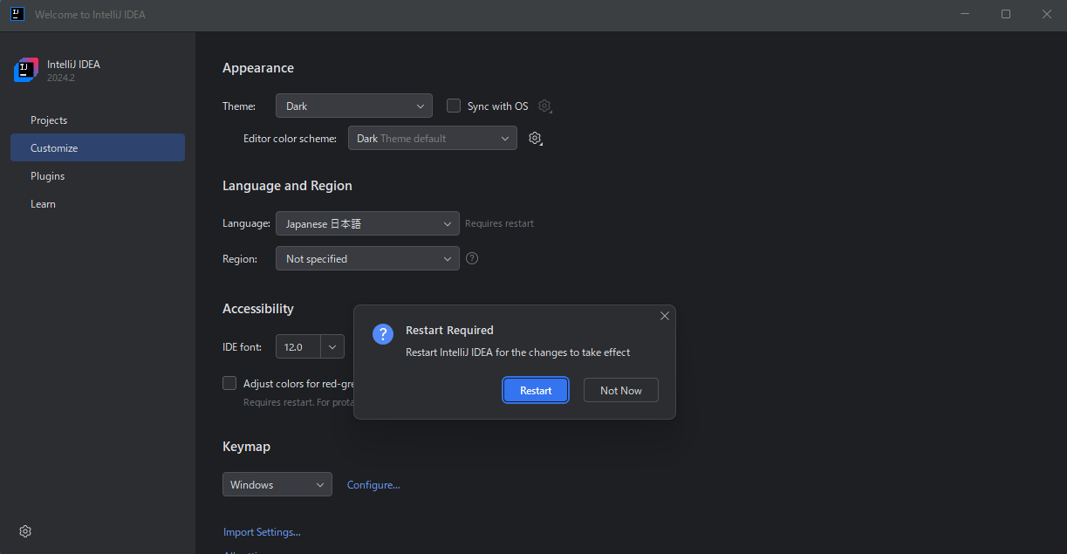Open the Language dropdown showing Japanese
1067x554 pixels.
point(367,223)
